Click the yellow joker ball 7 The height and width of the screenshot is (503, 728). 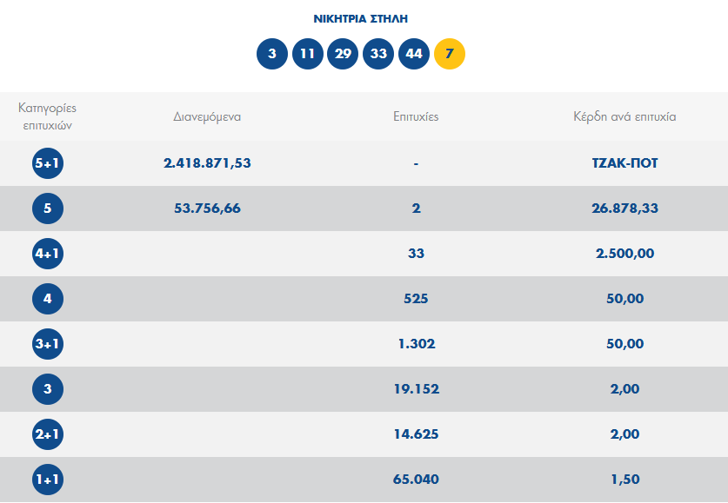click(450, 54)
